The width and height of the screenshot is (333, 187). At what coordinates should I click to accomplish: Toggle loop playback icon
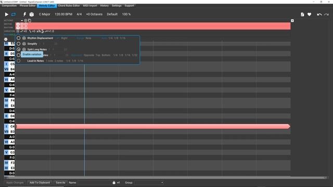coord(14,15)
